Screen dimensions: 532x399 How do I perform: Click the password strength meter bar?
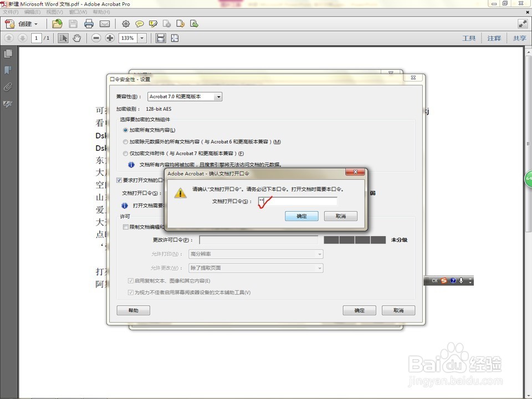point(355,240)
